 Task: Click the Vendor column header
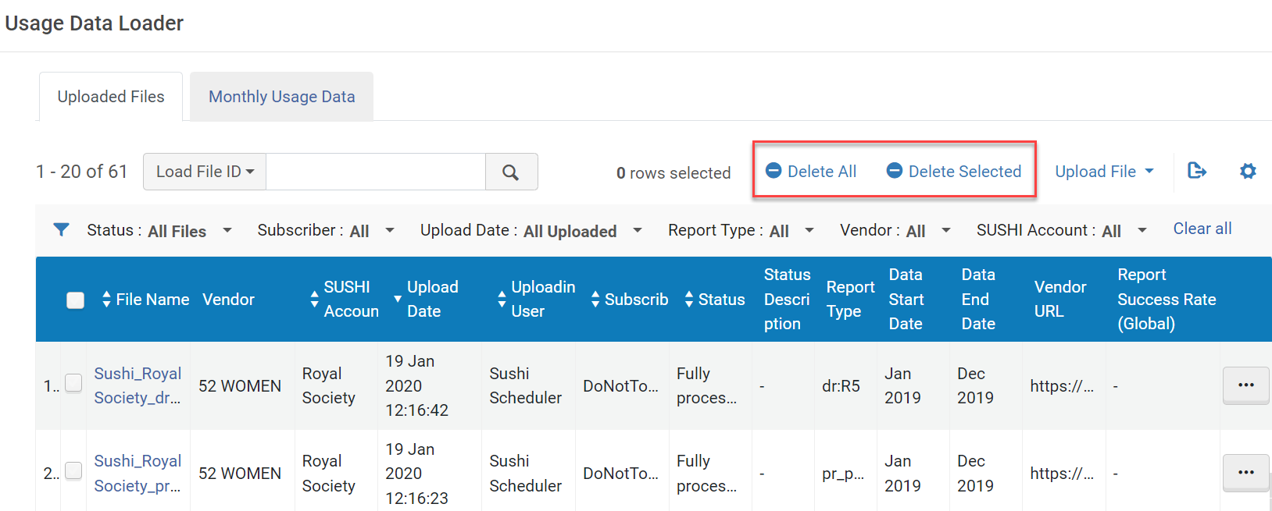(228, 300)
